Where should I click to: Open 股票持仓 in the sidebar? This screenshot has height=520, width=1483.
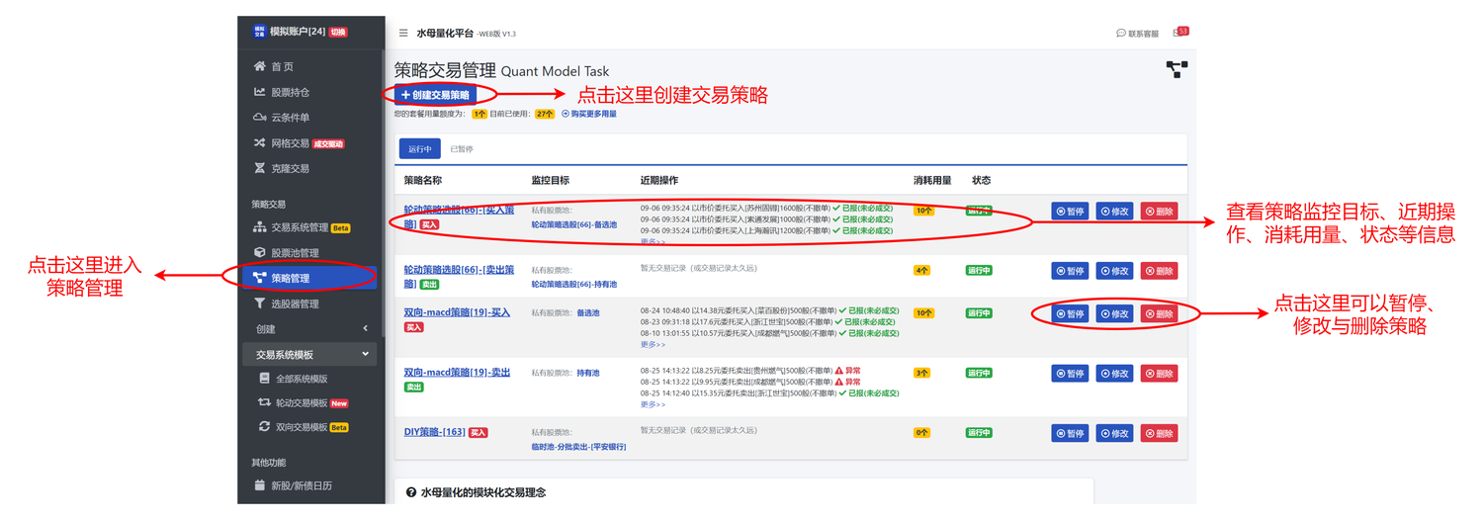[x=290, y=92]
